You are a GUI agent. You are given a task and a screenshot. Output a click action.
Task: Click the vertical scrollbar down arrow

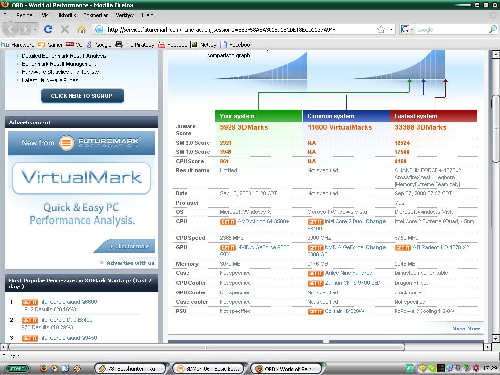[x=496, y=338]
